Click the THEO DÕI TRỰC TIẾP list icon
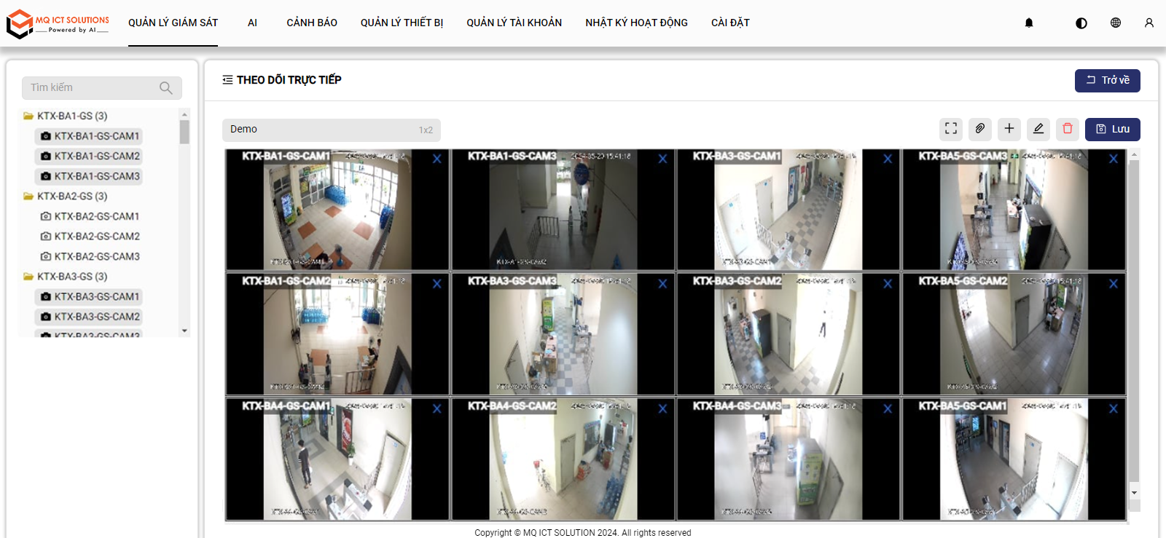The image size is (1166, 538). click(x=227, y=80)
